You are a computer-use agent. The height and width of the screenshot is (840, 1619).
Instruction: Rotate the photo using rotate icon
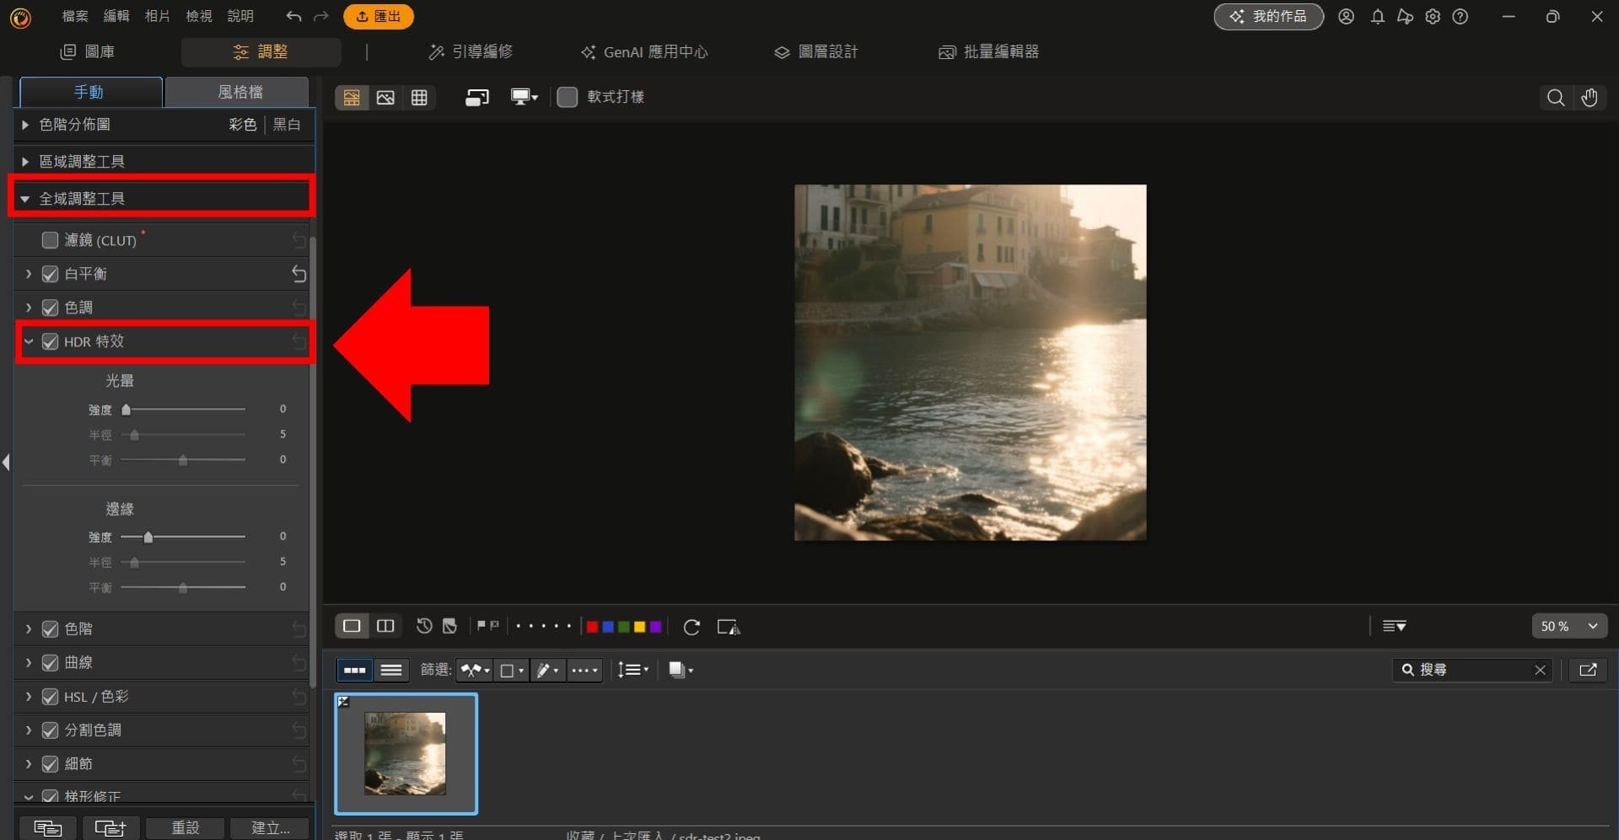point(691,627)
